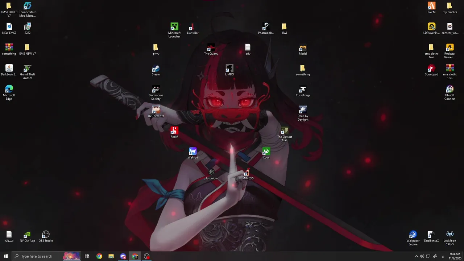
Task: Select the something WinRAR archive icon
Action: point(9,47)
